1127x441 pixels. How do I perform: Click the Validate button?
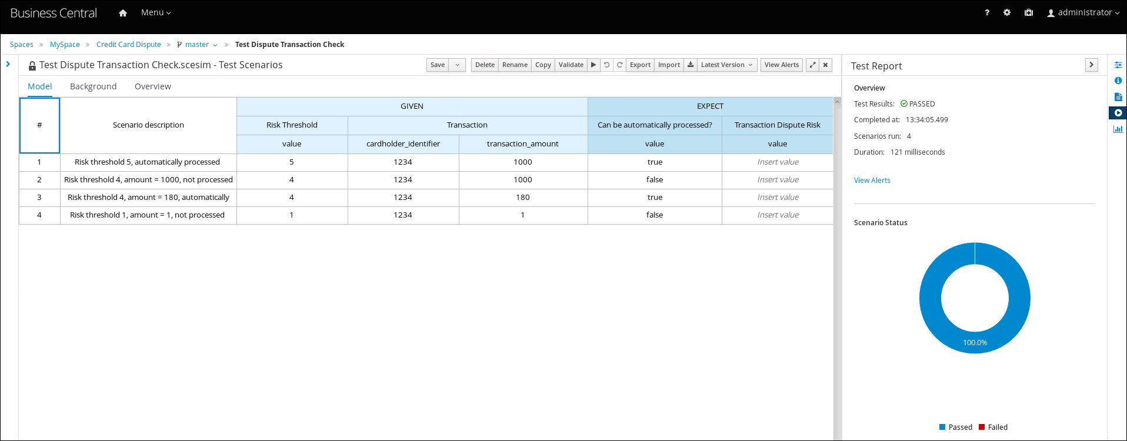click(x=571, y=65)
